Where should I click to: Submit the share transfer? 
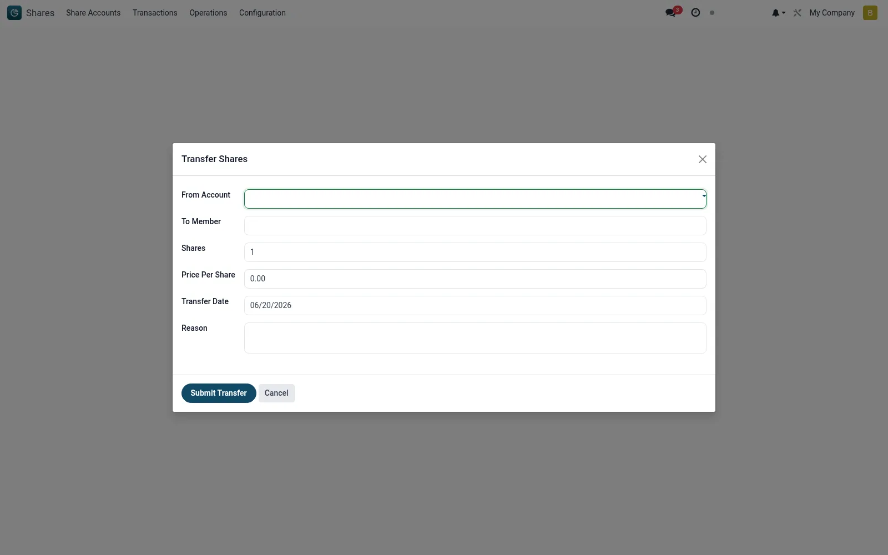[x=219, y=393]
